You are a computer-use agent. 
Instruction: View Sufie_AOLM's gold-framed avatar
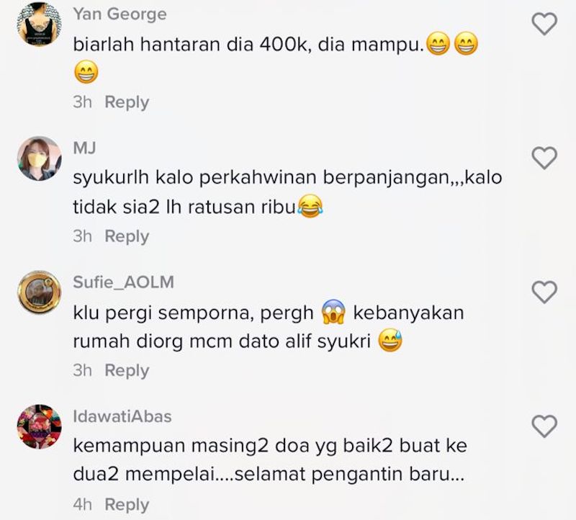pos(40,292)
